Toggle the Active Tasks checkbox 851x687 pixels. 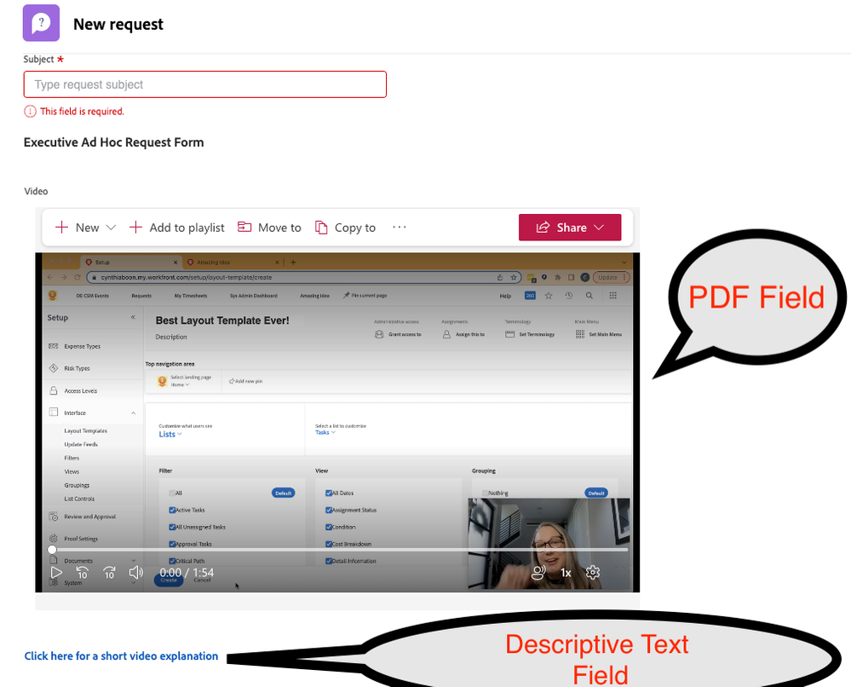pyautogui.click(x=173, y=510)
